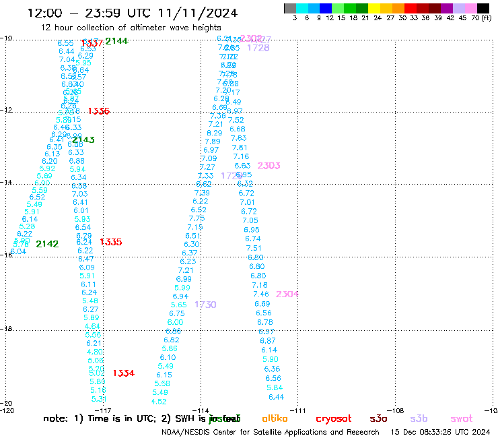
Task: Click the red "1334" time label
Action: pos(124,373)
